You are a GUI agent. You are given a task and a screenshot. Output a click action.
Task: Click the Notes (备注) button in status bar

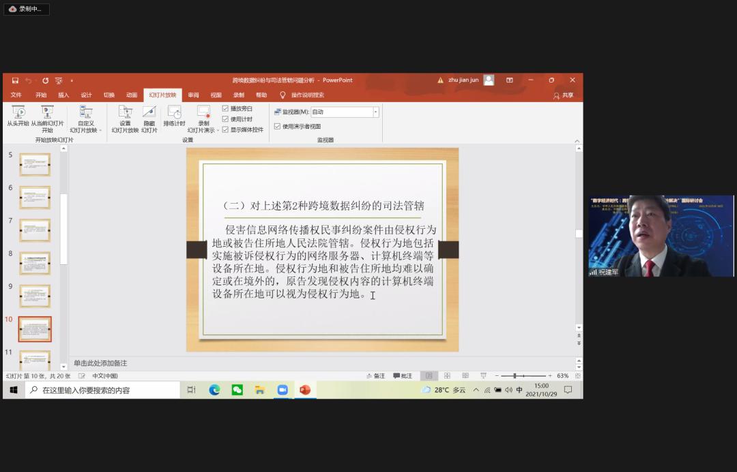point(375,376)
